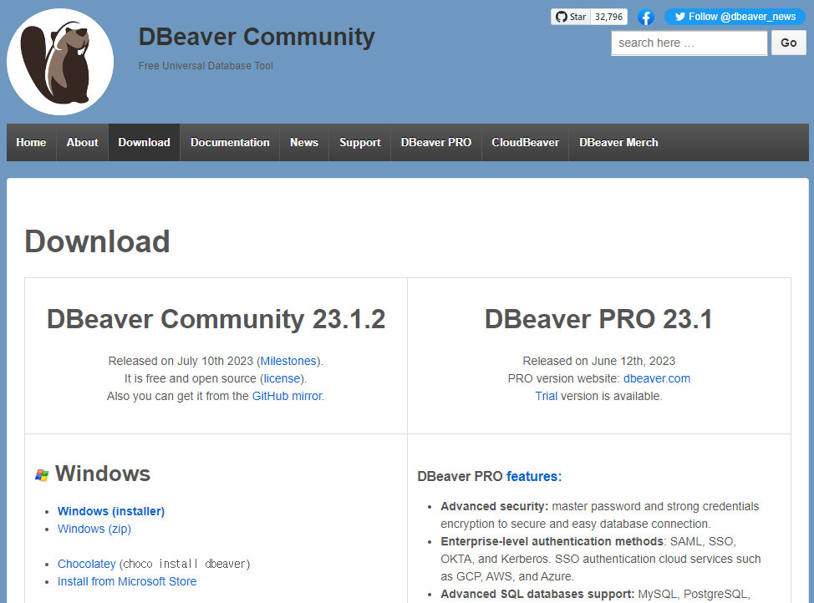The image size is (814, 603).
Task: Open the CloudBeaver menu item
Action: tap(526, 142)
